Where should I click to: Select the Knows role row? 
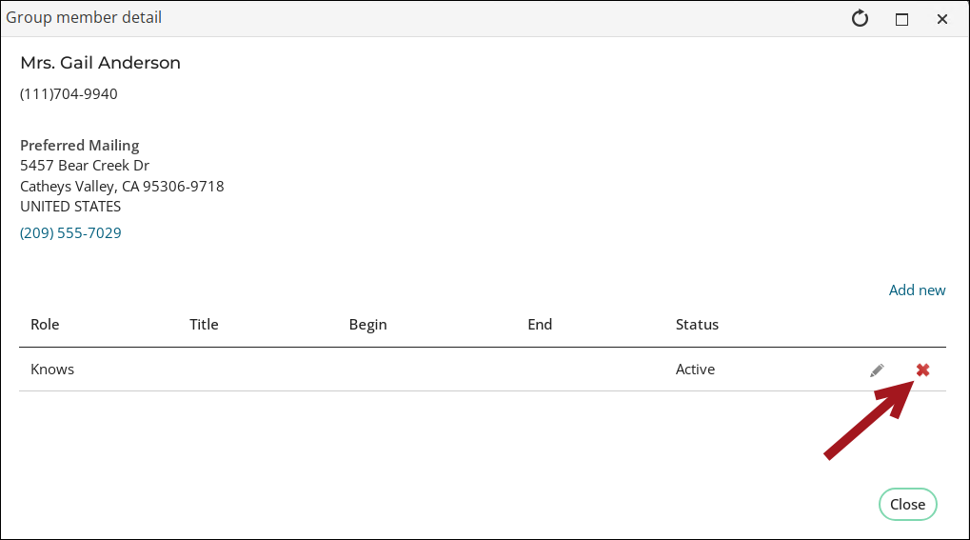pyautogui.click(x=52, y=370)
